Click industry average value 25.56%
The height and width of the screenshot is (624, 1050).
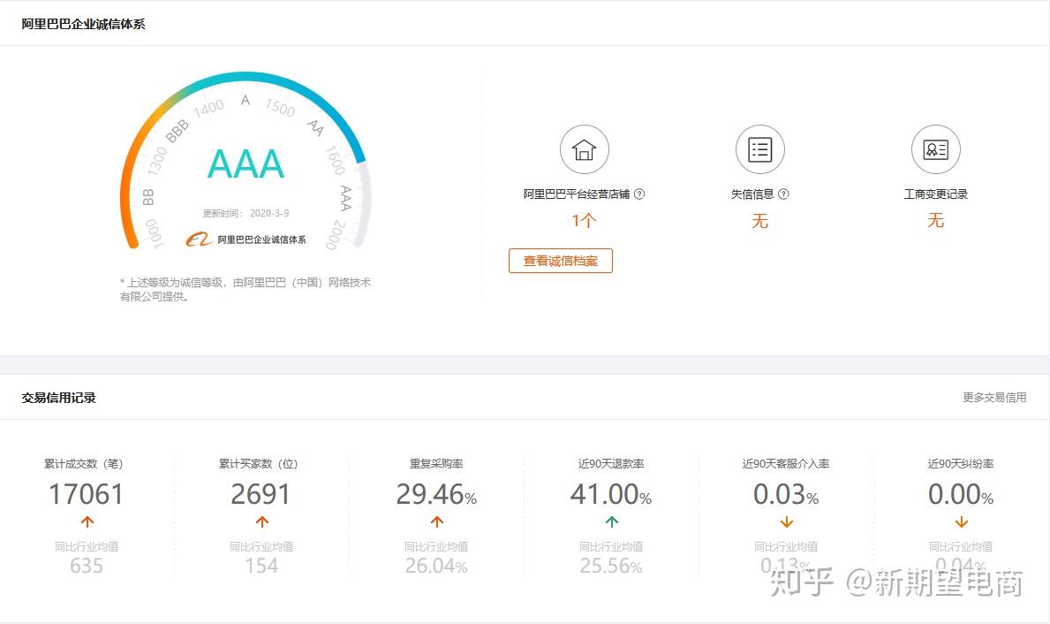click(x=611, y=566)
